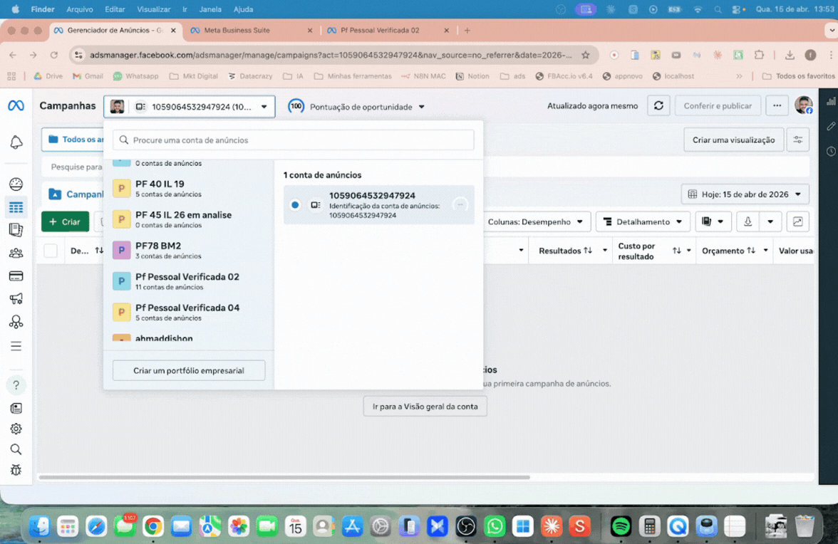Open the bar chart icon in right rail

(x=831, y=101)
